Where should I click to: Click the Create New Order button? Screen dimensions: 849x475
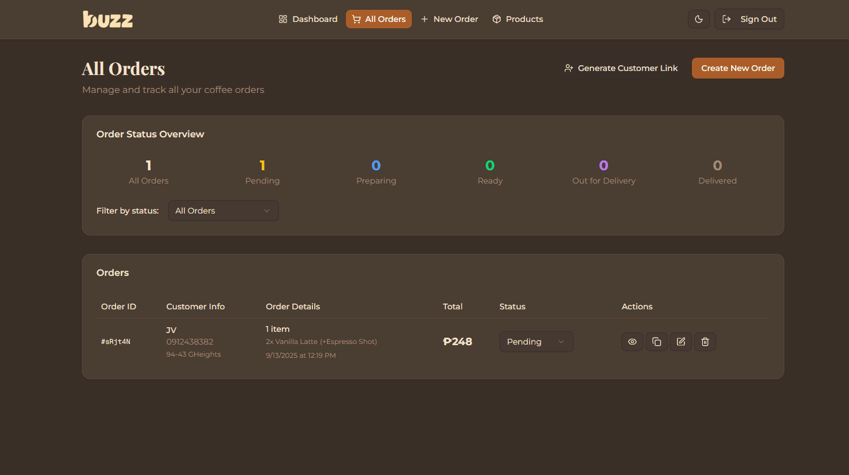738,68
